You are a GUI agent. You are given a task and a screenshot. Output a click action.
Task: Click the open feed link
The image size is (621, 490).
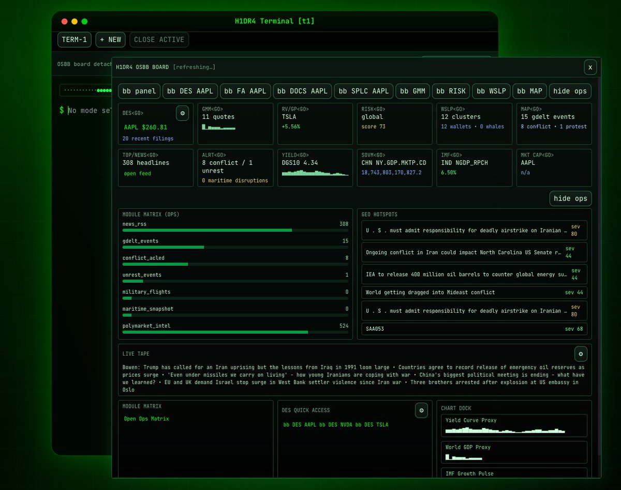pos(138,174)
